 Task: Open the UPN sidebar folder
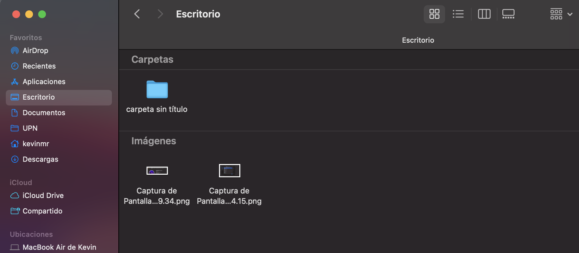30,128
